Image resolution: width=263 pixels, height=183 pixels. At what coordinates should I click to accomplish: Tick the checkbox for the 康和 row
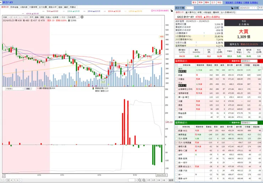(x=176, y=117)
